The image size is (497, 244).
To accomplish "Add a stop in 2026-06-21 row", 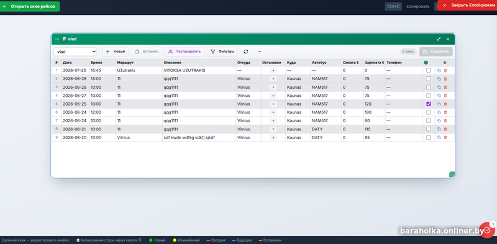I will pos(273,129).
